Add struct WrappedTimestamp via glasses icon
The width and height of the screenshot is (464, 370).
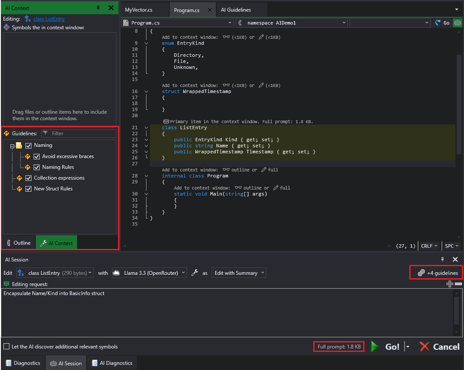click(x=226, y=85)
